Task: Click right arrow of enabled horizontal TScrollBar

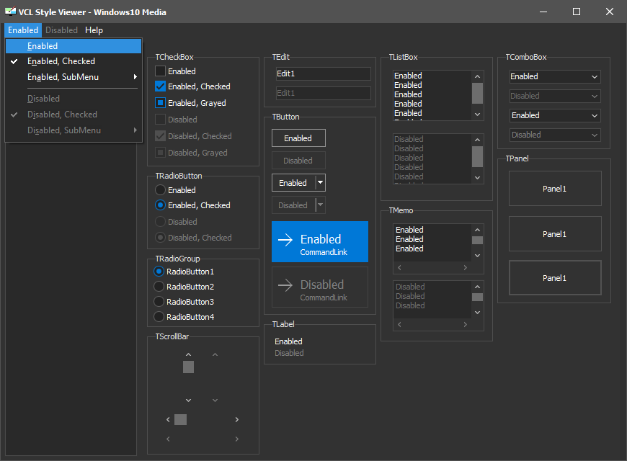Action: pyautogui.click(x=236, y=419)
